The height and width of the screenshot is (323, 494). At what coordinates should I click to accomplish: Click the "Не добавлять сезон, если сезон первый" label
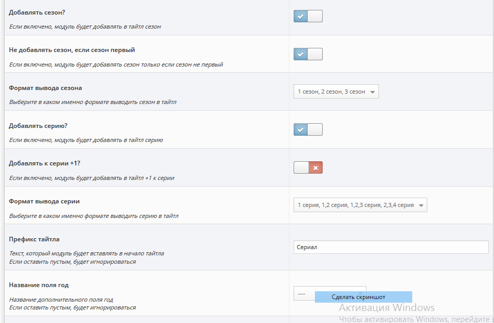pos(72,50)
